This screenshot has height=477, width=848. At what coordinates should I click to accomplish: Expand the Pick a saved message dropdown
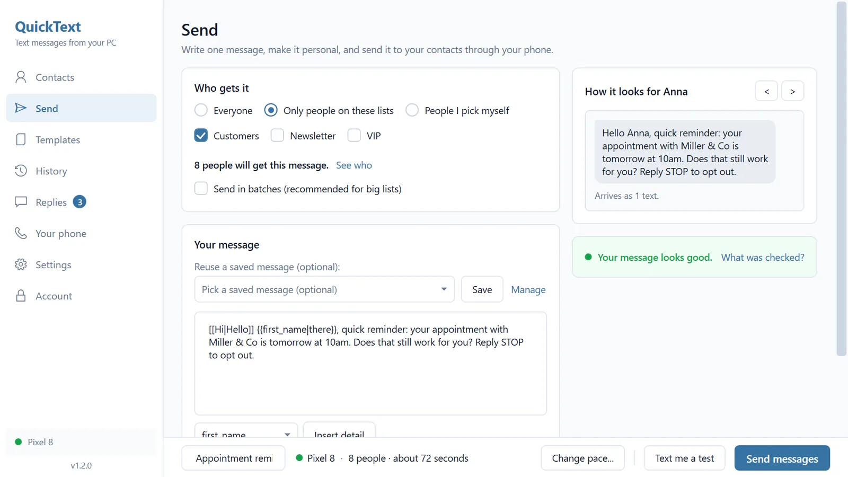pyautogui.click(x=324, y=289)
